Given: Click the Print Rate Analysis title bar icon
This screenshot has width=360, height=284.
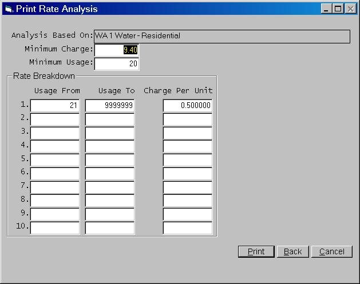Looking at the screenshot, I should (x=8, y=9).
